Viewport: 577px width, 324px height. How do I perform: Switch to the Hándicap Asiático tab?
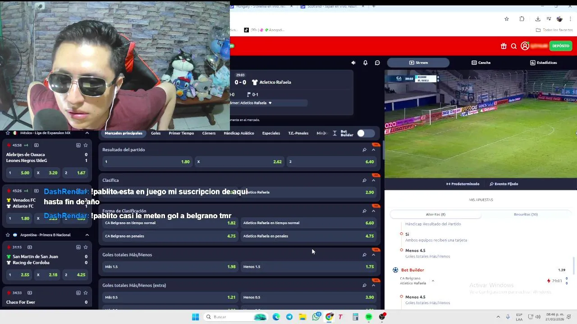click(239, 133)
